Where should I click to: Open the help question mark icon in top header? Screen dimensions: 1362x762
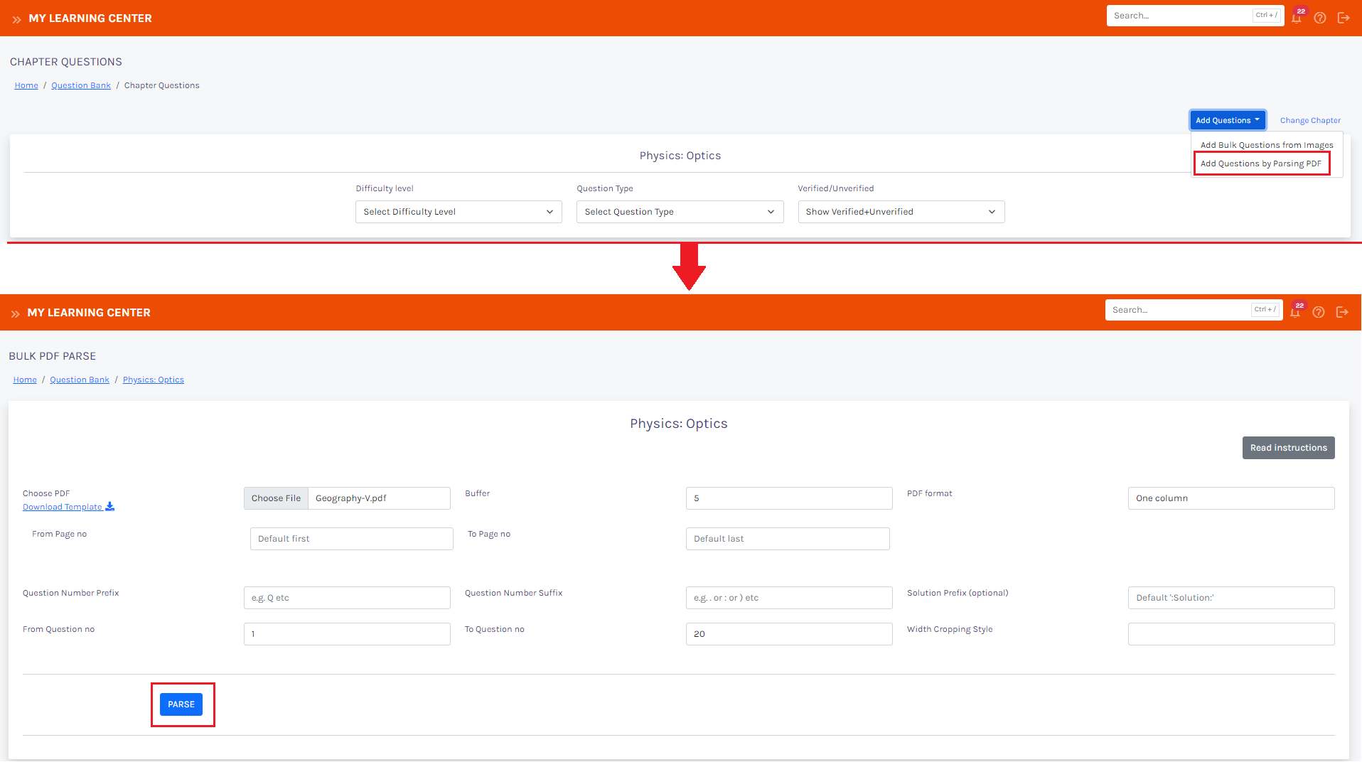click(1320, 18)
